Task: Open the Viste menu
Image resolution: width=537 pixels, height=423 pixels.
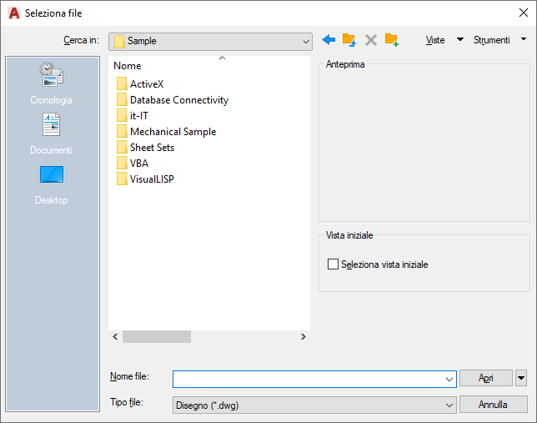Action: click(435, 40)
